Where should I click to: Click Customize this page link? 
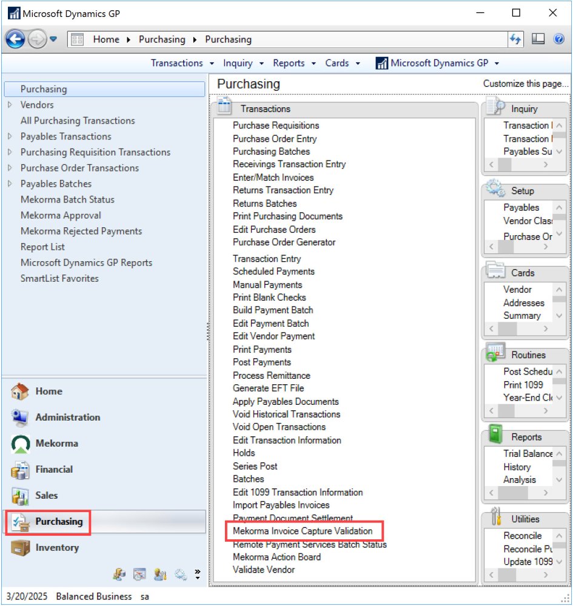tap(526, 84)
